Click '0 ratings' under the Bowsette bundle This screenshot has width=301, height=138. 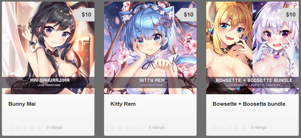tap(259, 127)
